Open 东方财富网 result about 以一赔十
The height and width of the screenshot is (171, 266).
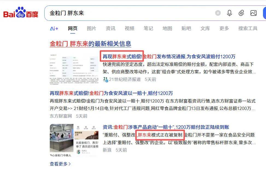[x=111, y=93]
